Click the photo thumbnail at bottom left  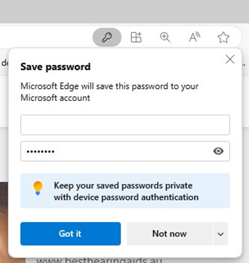(x=4, y=222)
